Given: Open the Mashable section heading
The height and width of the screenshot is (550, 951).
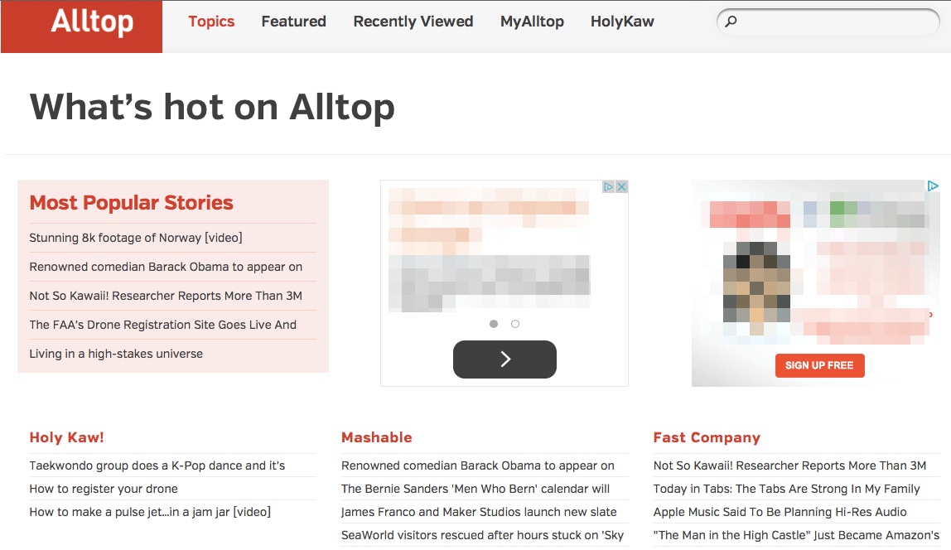Looking at the screenshot, I should click(x=377, y=438).
